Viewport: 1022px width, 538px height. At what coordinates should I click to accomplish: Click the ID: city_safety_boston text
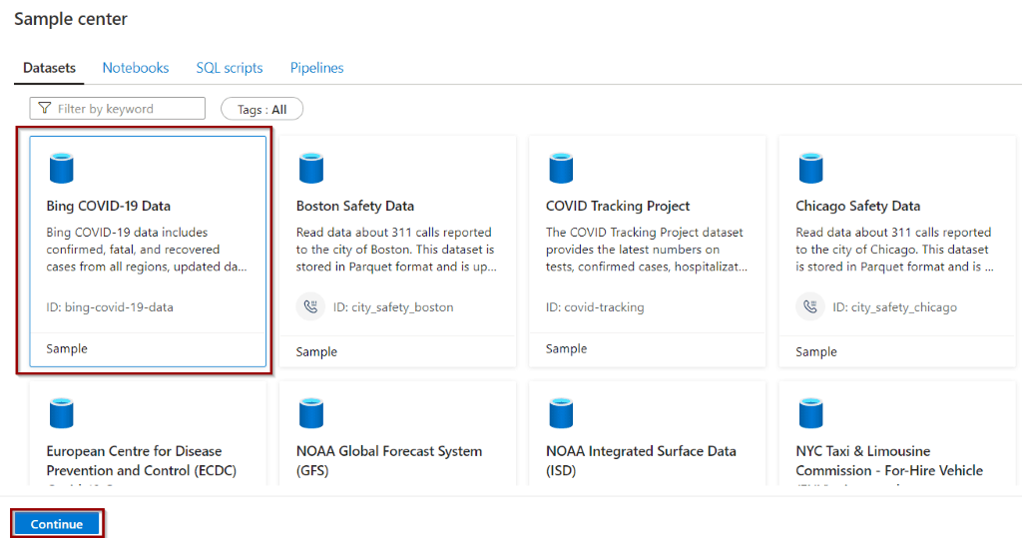coord(393,307)
